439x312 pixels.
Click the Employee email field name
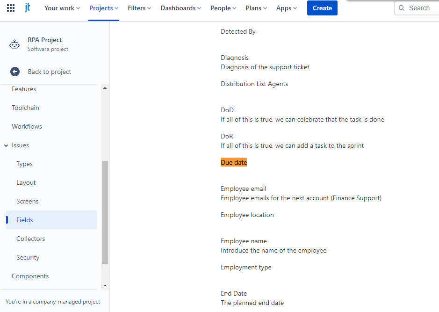244,189
